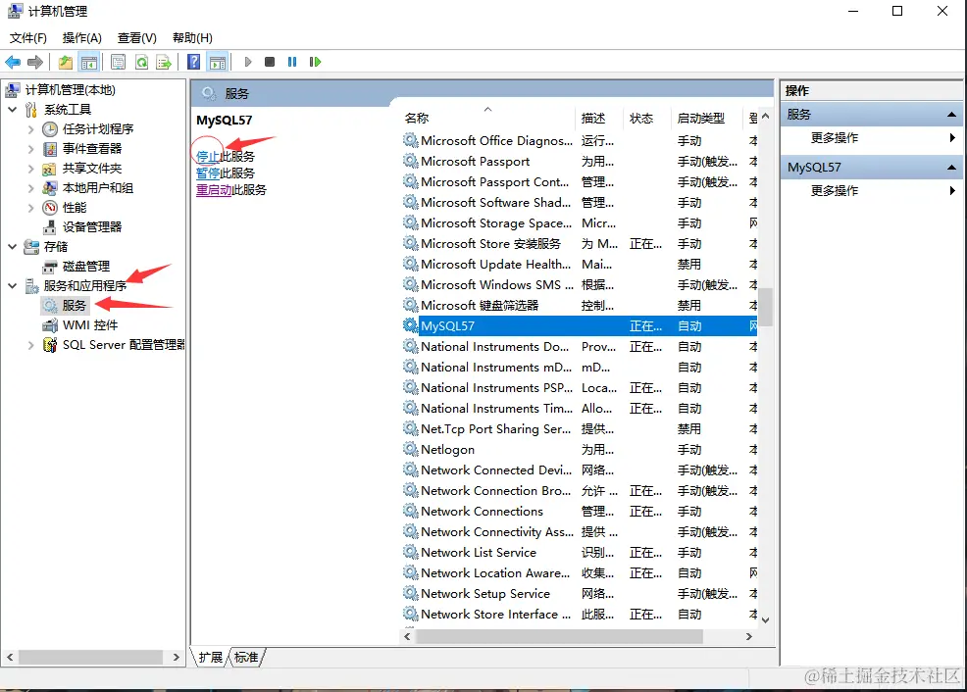Expand the 事件查看器 node arrow
Screen dimensions: 967x692
click(30, 149)
